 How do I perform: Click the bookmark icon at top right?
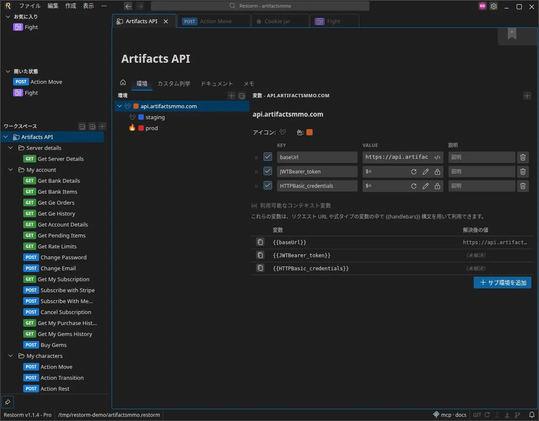(x=512, y=35)
